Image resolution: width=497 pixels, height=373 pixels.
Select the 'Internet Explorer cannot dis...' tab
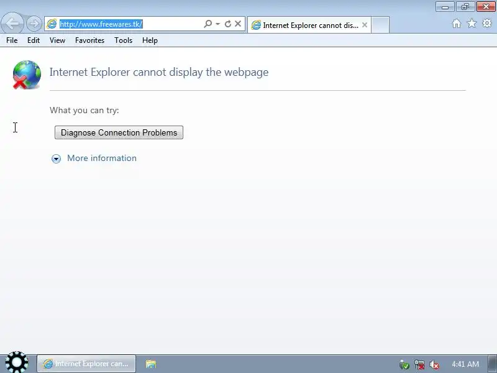pyautogui.click(x=309, y=25)
